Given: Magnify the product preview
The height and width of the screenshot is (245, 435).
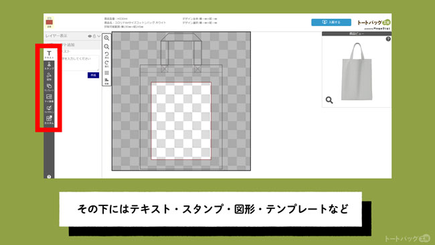Looking at the screenshot, I should pyautogui.click(x=329, y=100).
